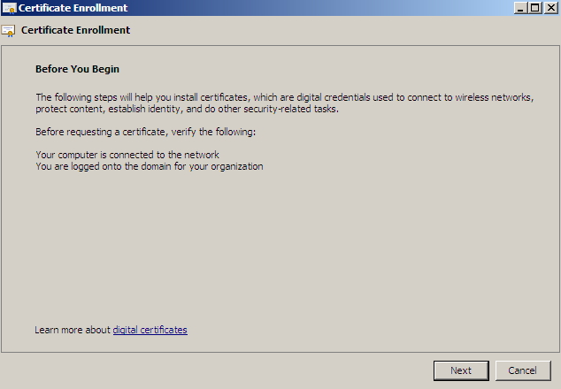
Task: Select the Before You Begin heading
Action: (77, 68)
